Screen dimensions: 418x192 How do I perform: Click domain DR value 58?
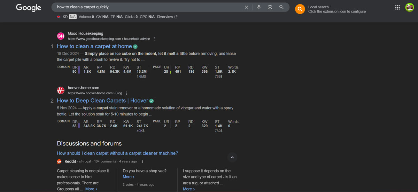coord(75,126)
